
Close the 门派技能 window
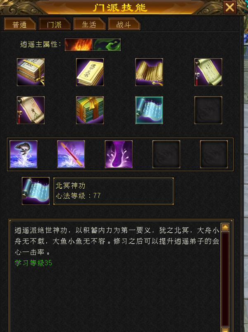[x=230, y=7]
